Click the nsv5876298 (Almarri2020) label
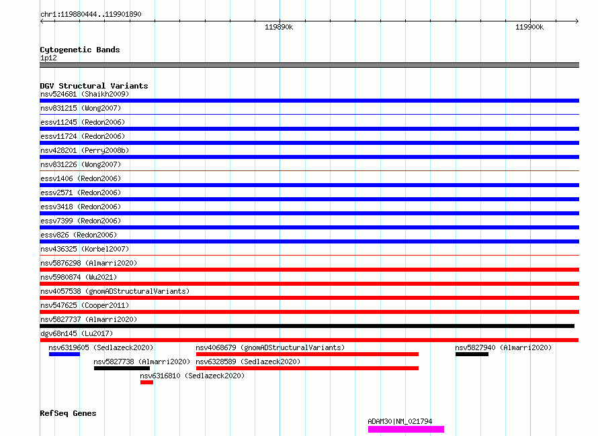598x436 pixels. 89,263
